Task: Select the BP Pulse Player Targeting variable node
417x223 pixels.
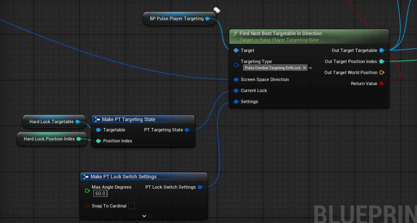Action: [x=179, y=18]
